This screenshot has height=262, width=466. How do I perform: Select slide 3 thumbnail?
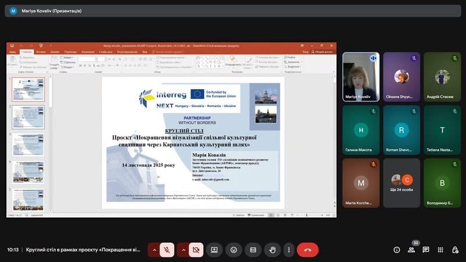pos(29,144)
